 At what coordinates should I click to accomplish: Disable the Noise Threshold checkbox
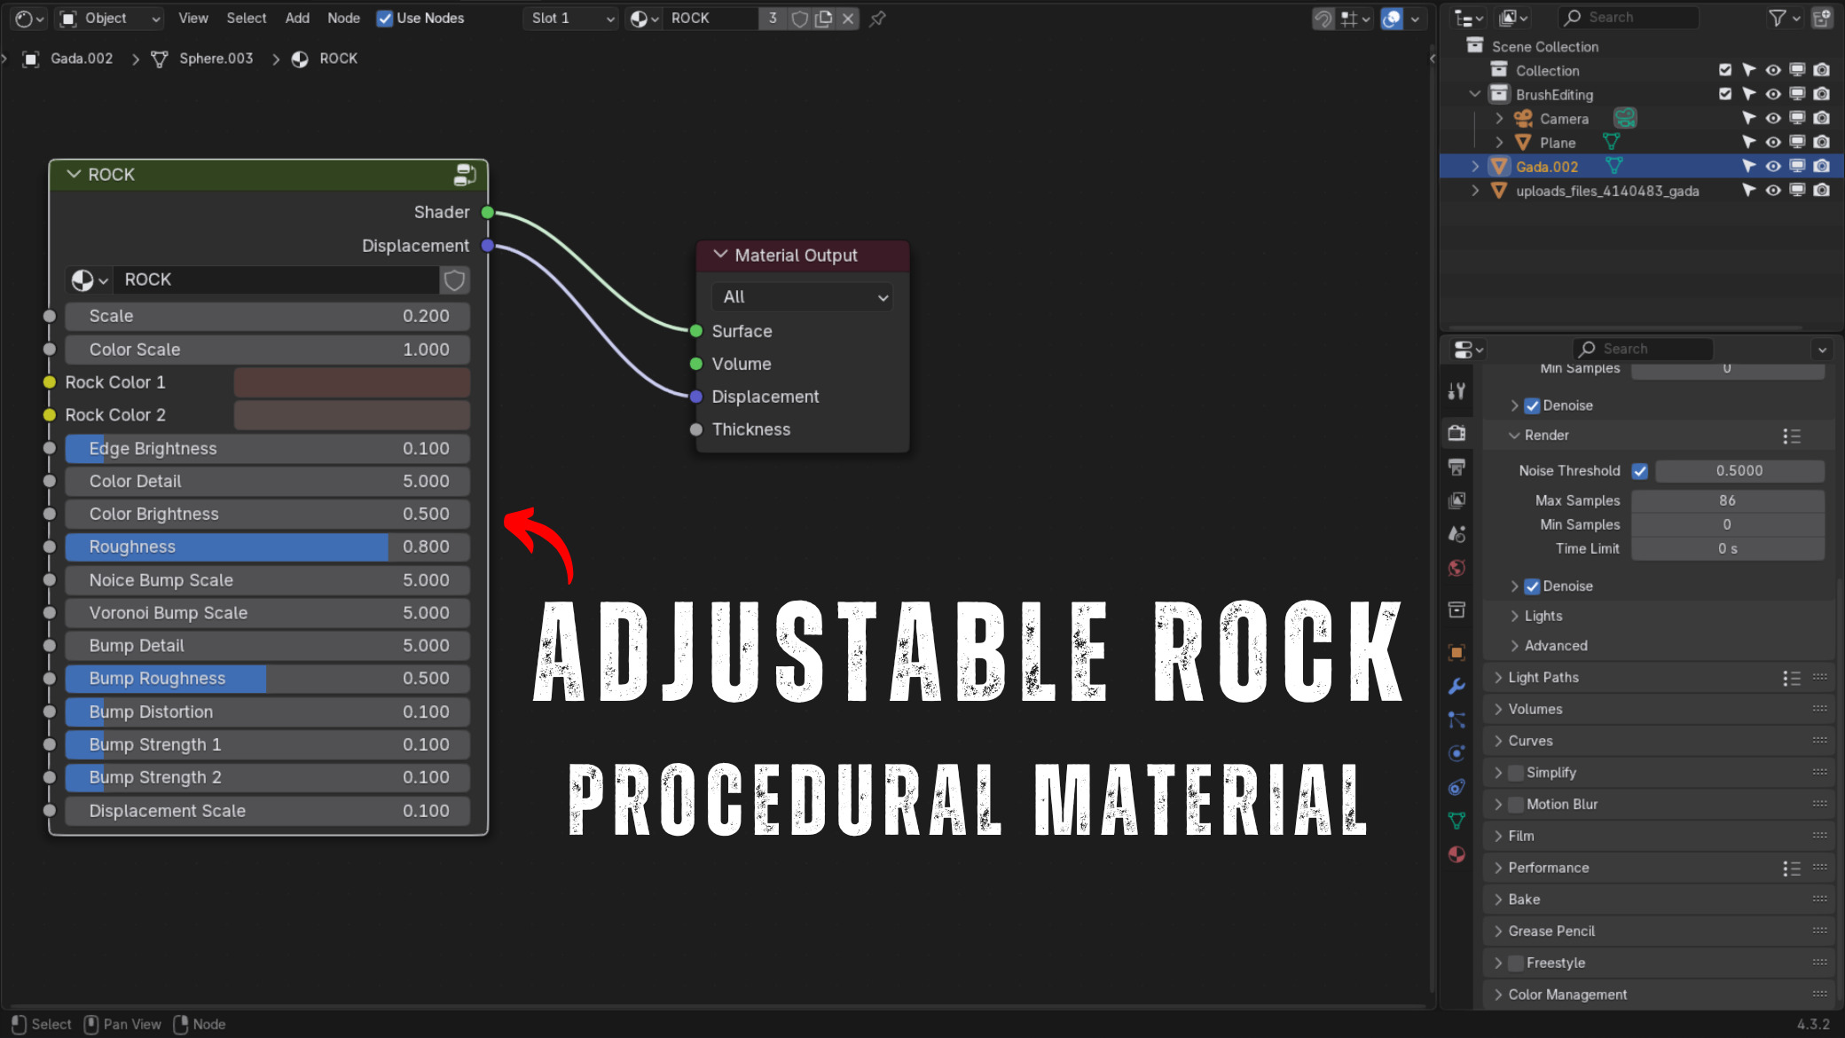click(1639, 471)
